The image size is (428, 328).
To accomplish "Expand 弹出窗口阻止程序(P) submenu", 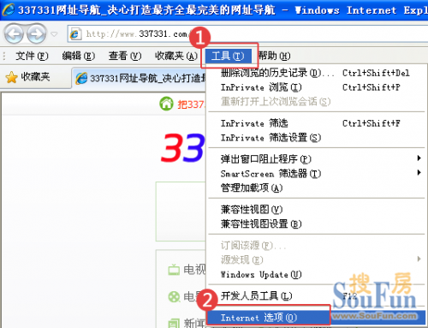I will point(317,158).
